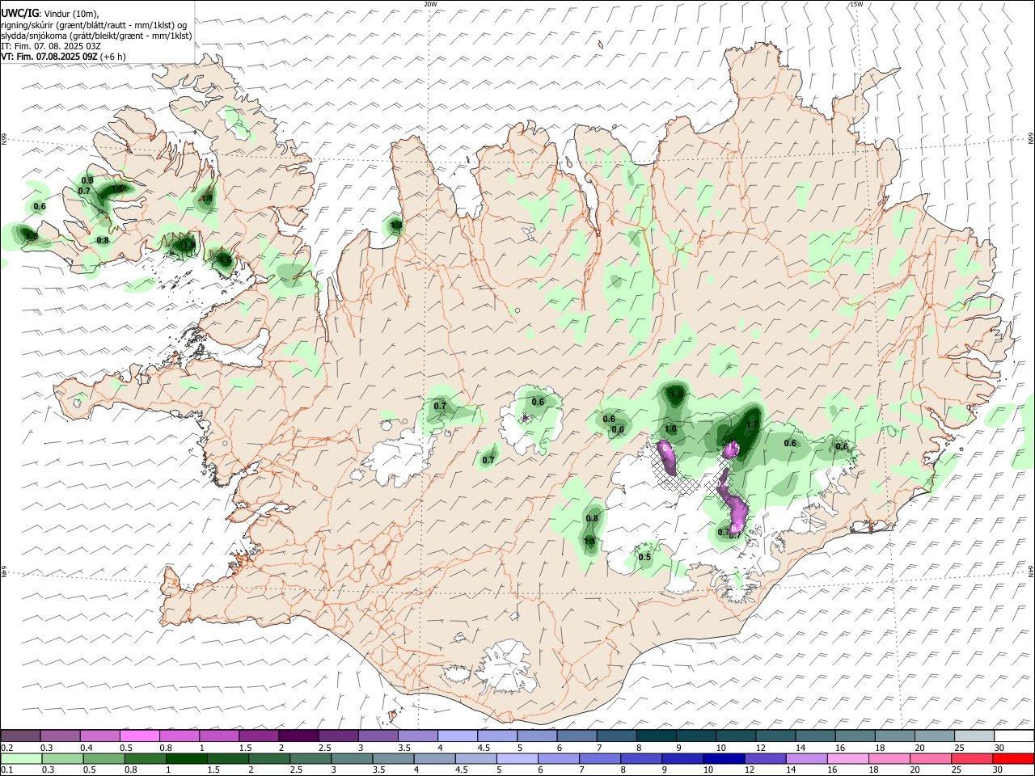Image resolution: width=1035 pixels, height=776 pixels.
Task: Pick the pale gray 25 snow legend swatch
Action: (974, 736)
